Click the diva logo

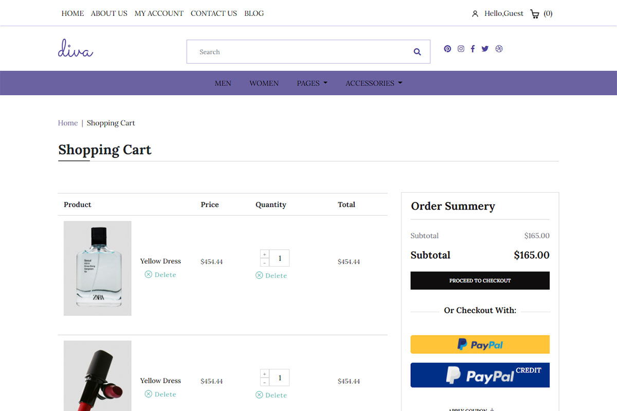75,49
